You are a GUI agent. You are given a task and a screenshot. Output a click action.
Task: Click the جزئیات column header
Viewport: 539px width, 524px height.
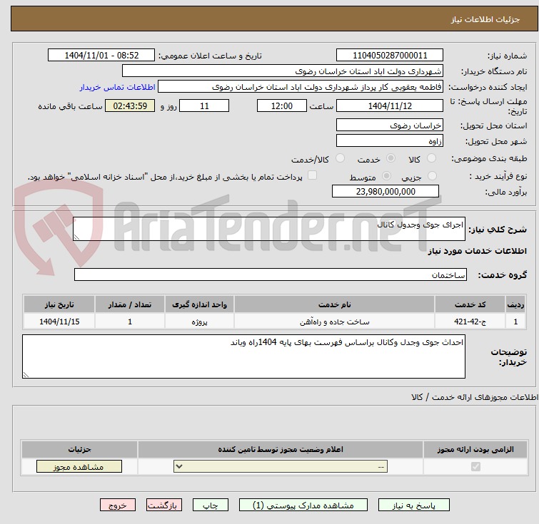tap(79, 449)
